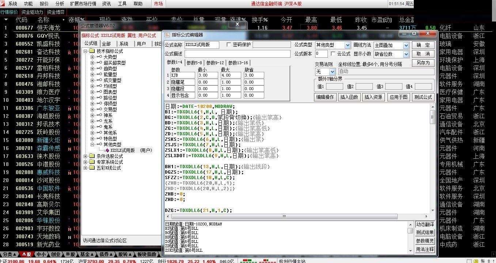
Task: Click the key icon beside 交易型
Action: point(99,109)
